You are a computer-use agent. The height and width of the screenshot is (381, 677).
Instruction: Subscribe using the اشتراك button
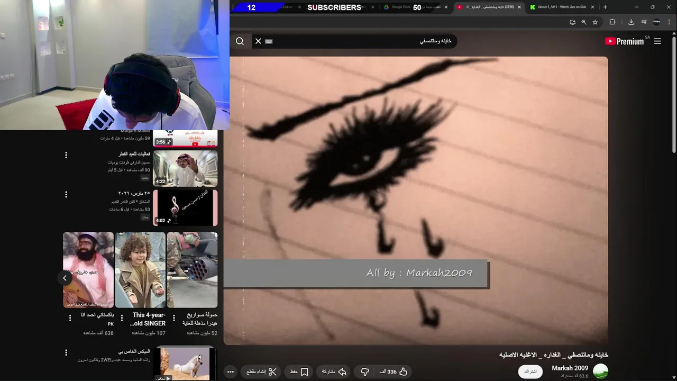point(530,371)
